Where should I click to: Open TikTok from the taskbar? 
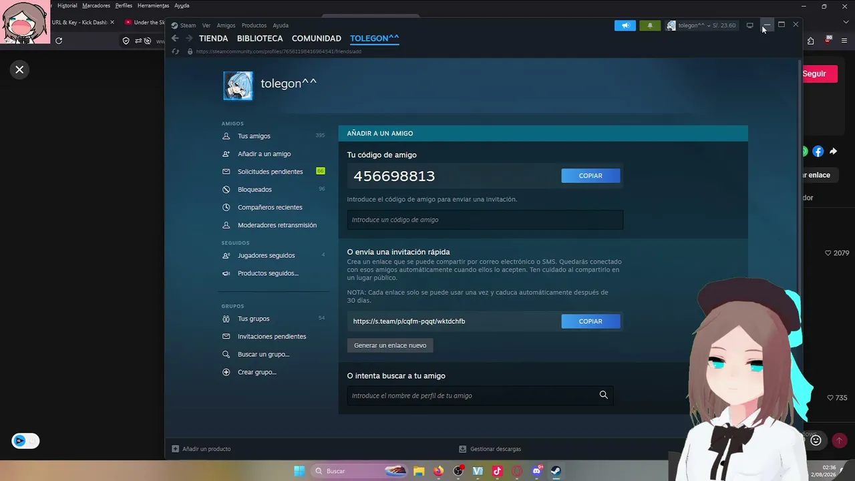(497, 471)
